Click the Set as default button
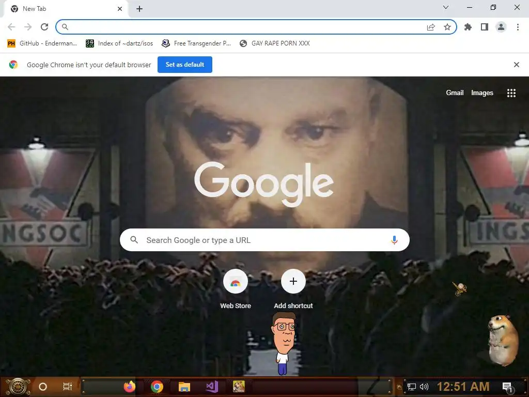 pos(185,65)
